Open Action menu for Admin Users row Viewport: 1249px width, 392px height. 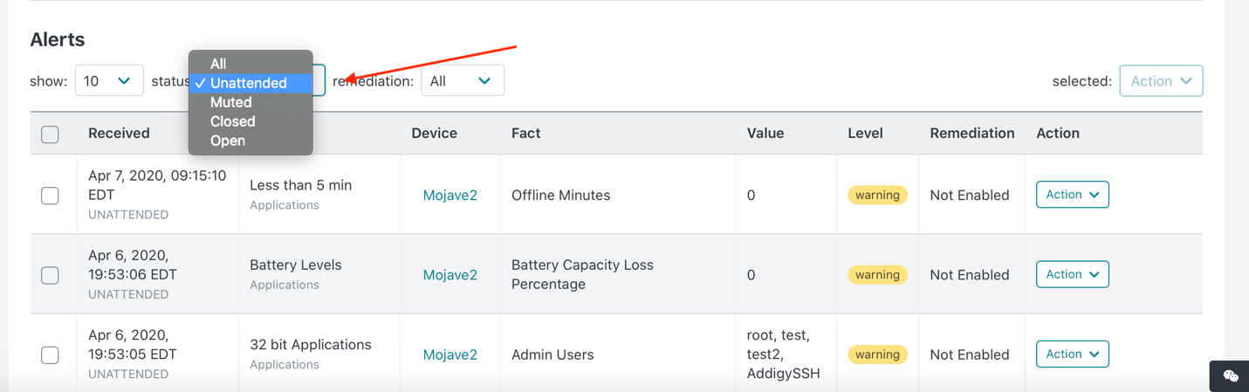tap(1072, 354)
